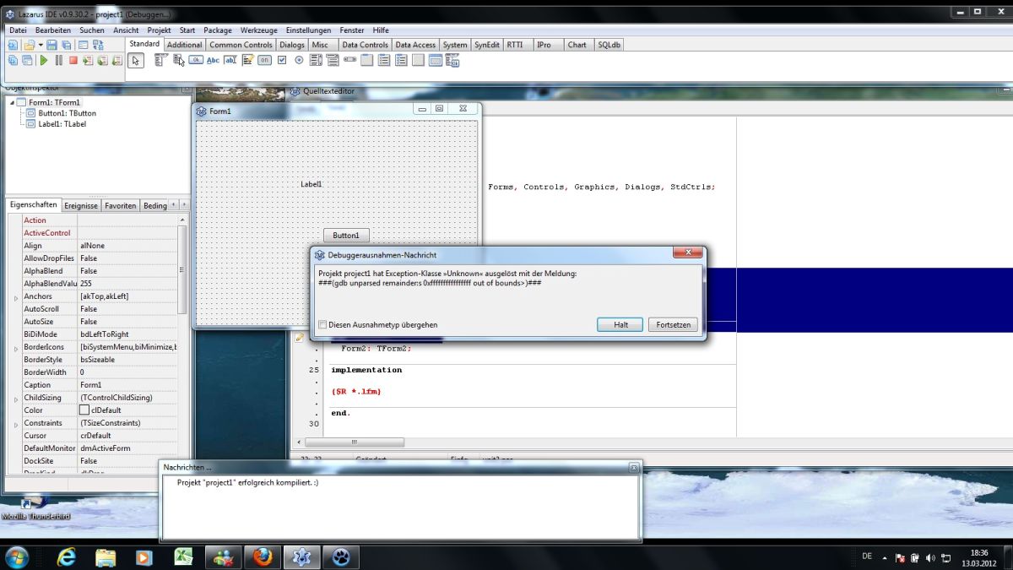
Task: Select the TToggleBox 'on' palette component
Action: pos(264,60)
